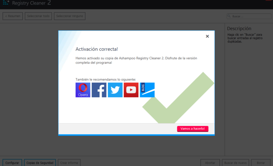Click the Registry Cleaner logo icon

pos(6,2)
